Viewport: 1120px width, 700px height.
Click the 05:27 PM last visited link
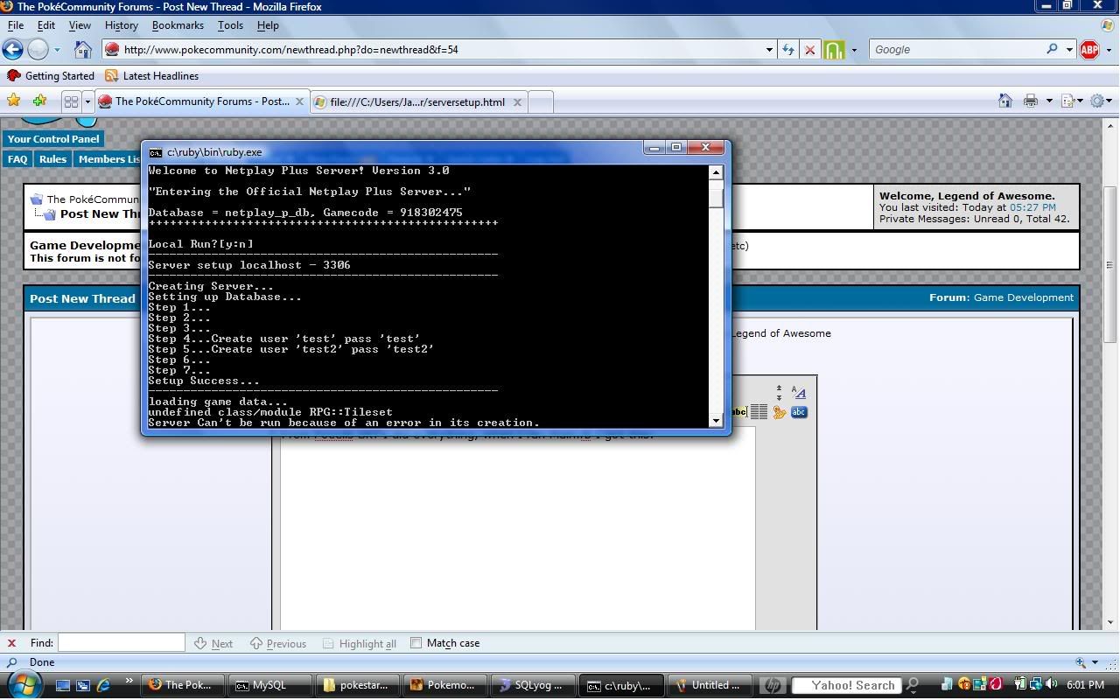[x=1032, y=207]
